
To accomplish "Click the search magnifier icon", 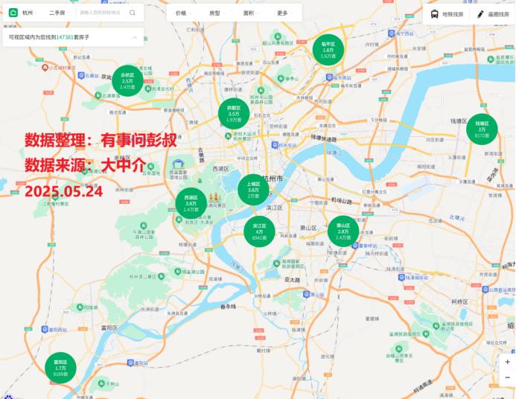I will pyautogui.click(x=133, y=13).
